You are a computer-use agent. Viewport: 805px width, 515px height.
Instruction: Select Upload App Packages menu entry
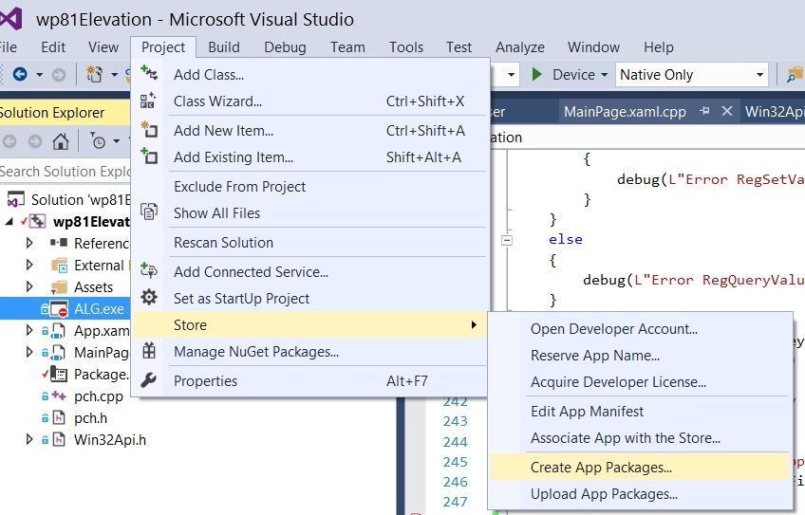click(x=639, y=494)
